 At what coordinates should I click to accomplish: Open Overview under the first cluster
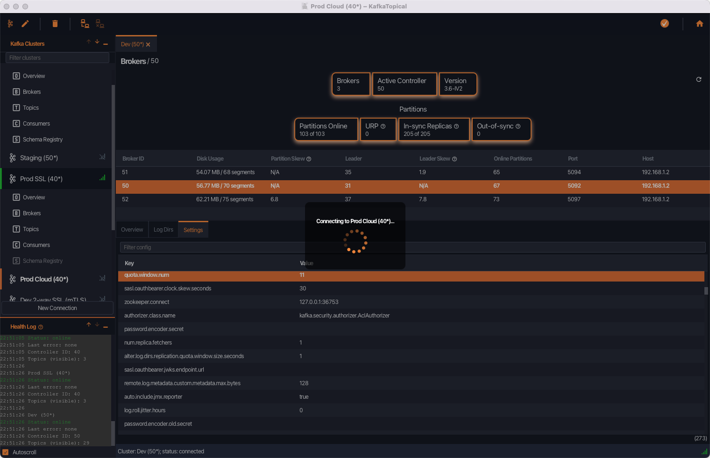pos(34,76)
